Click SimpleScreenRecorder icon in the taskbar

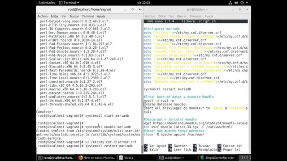202,158
